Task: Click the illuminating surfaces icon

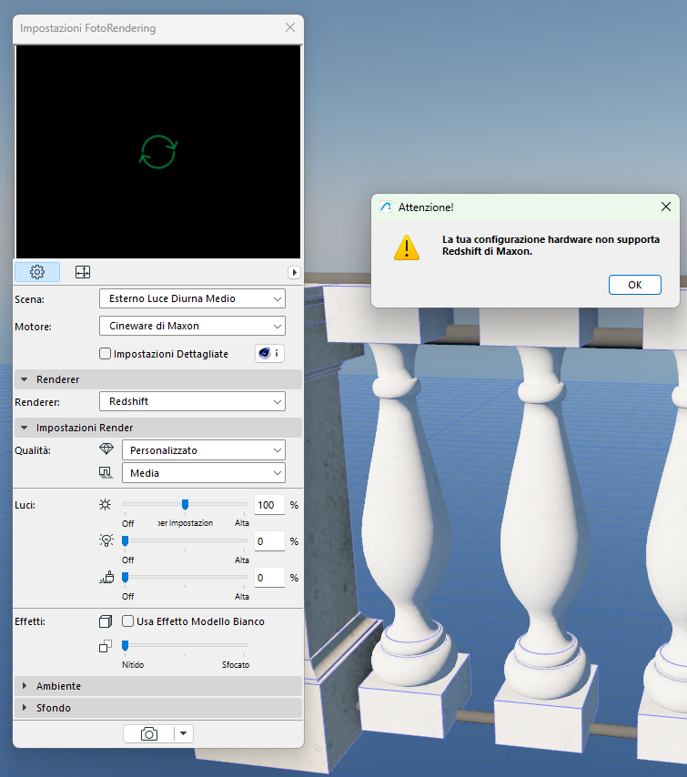Action: [106, 578]
